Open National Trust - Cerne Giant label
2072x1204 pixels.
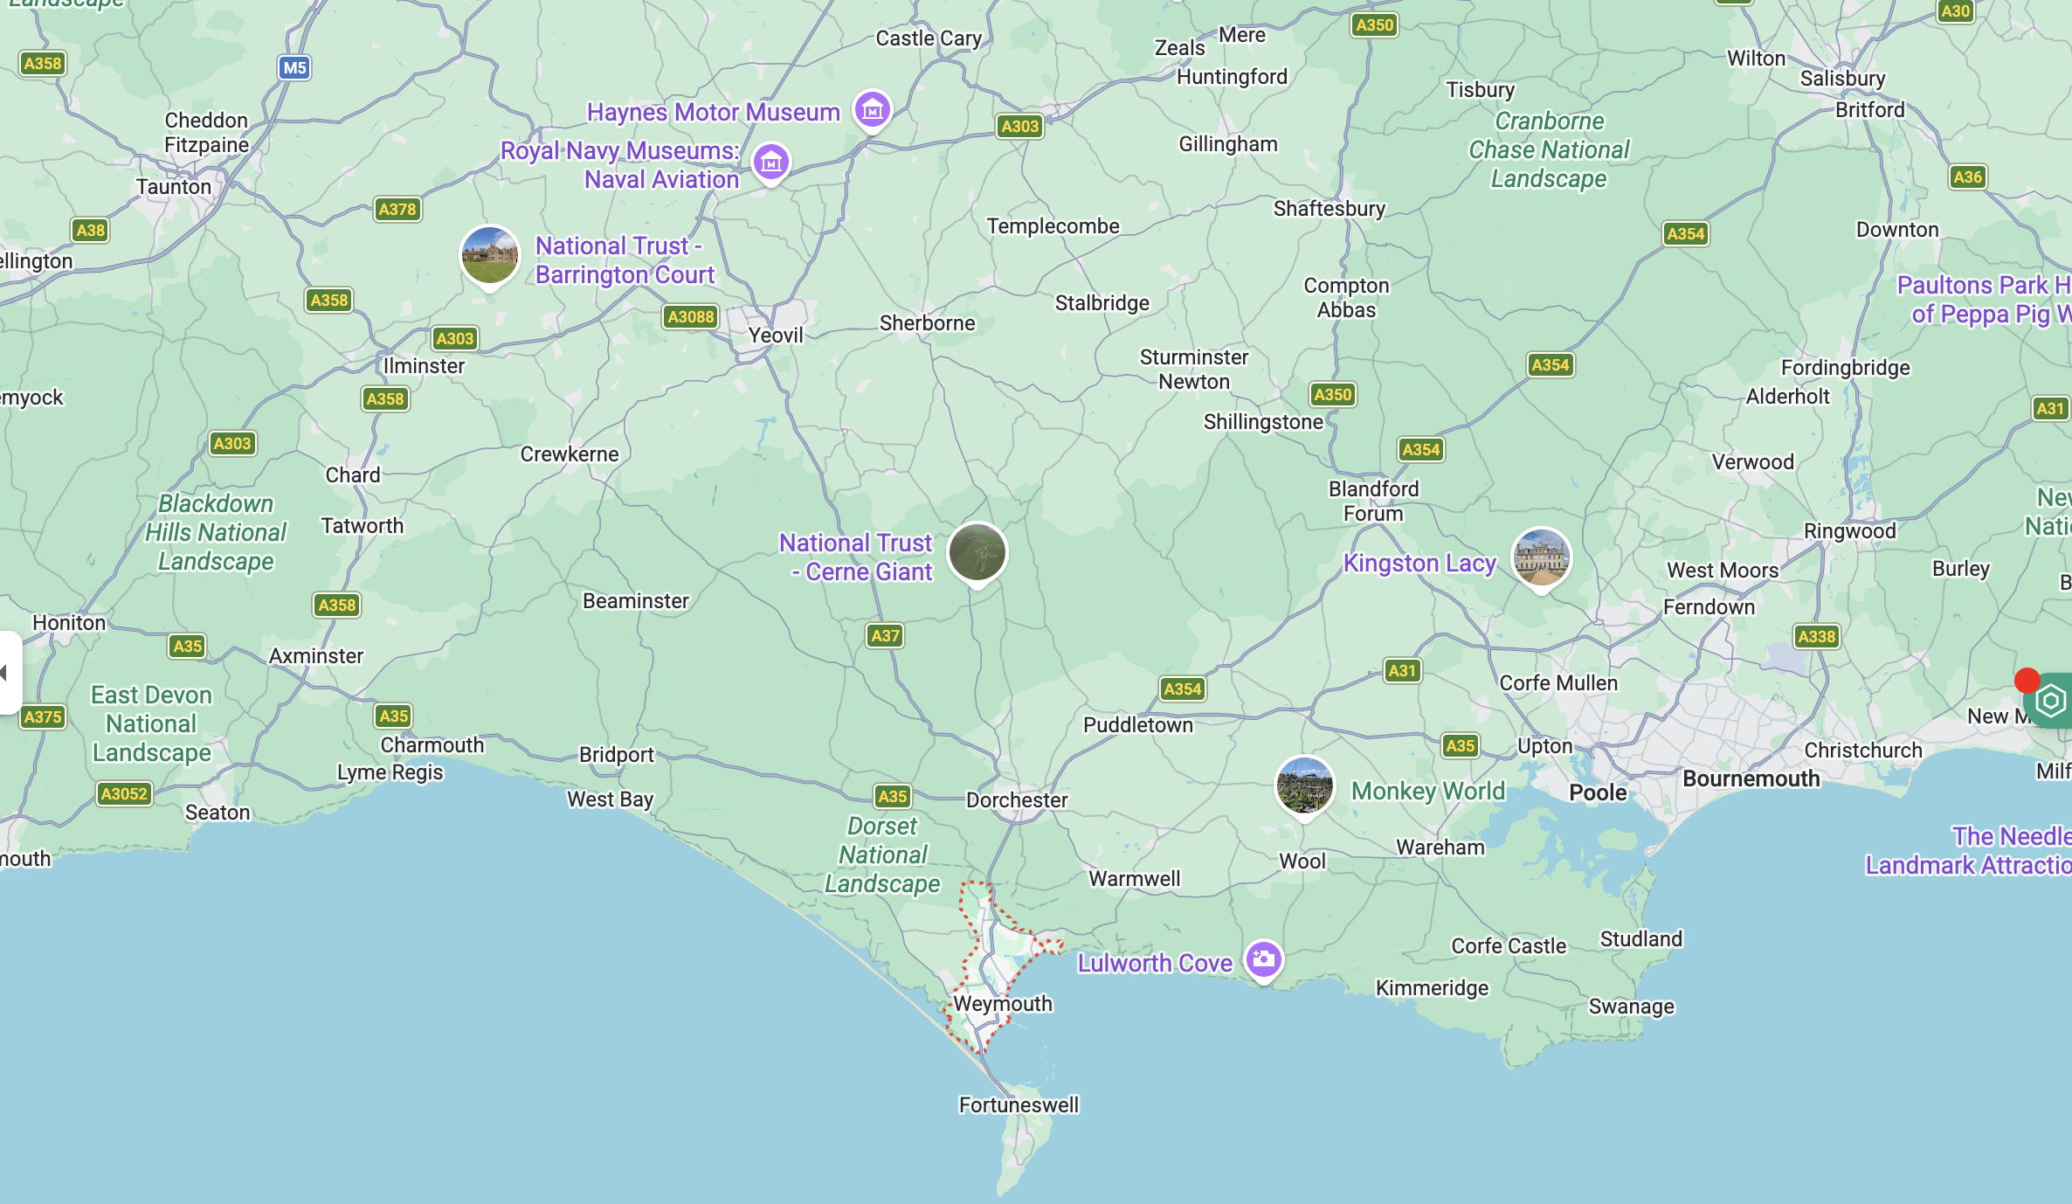click(x=856, y=557)
